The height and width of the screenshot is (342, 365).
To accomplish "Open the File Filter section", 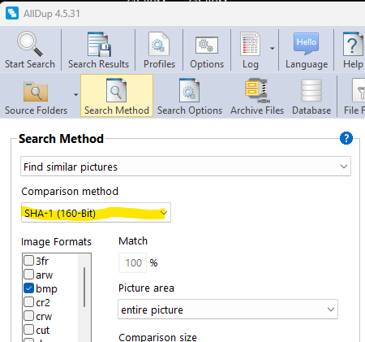I will [x=354, y=97].
